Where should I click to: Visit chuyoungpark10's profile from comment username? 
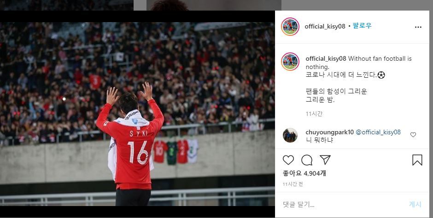pyautogui.click(x=329, y=132)
